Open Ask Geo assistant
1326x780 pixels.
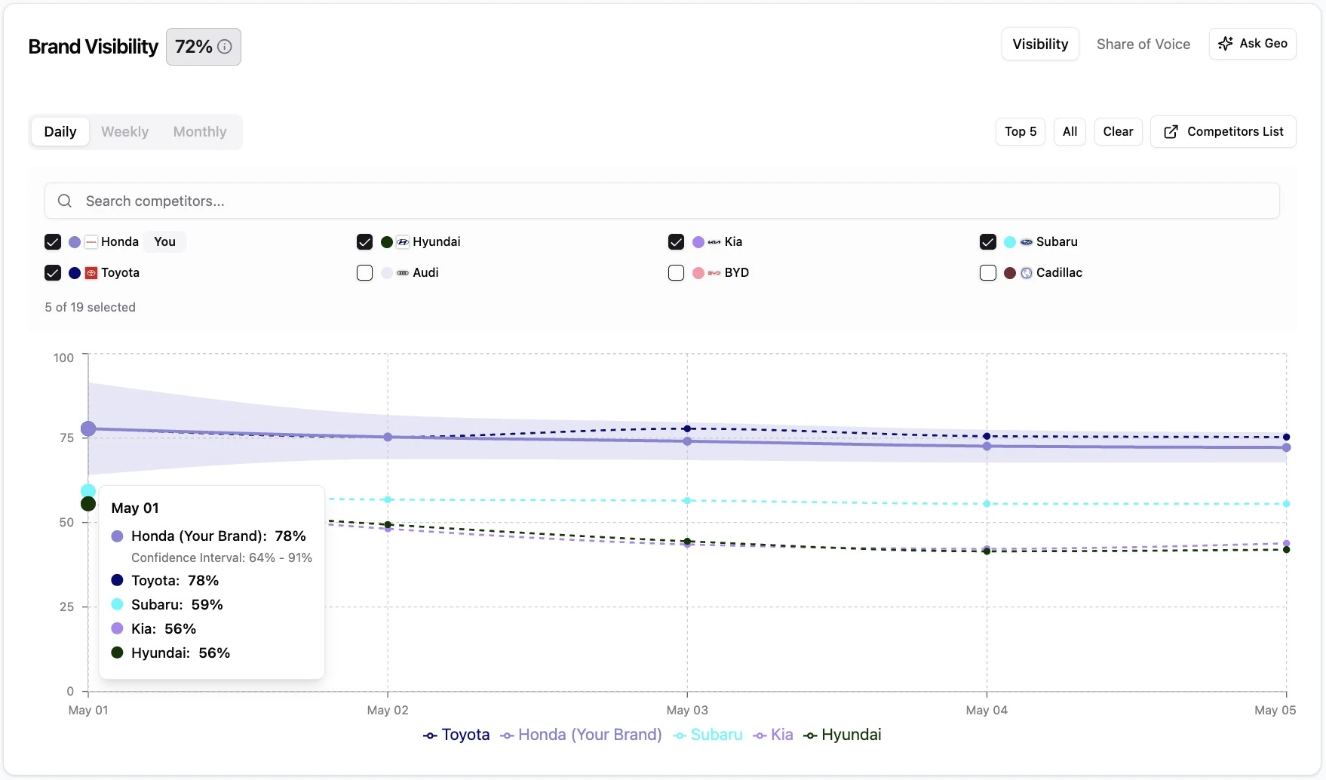point(1253,44)
